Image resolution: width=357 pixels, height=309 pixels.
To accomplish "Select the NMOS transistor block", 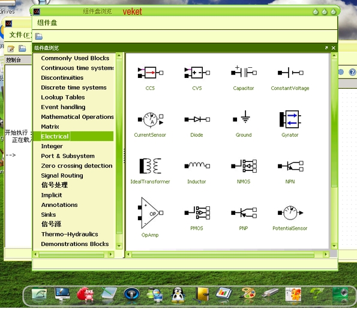I will (x=244, y=166).
